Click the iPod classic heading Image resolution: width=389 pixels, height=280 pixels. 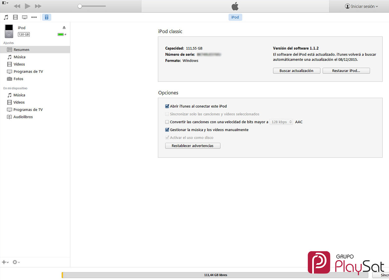tap(170, 31)
